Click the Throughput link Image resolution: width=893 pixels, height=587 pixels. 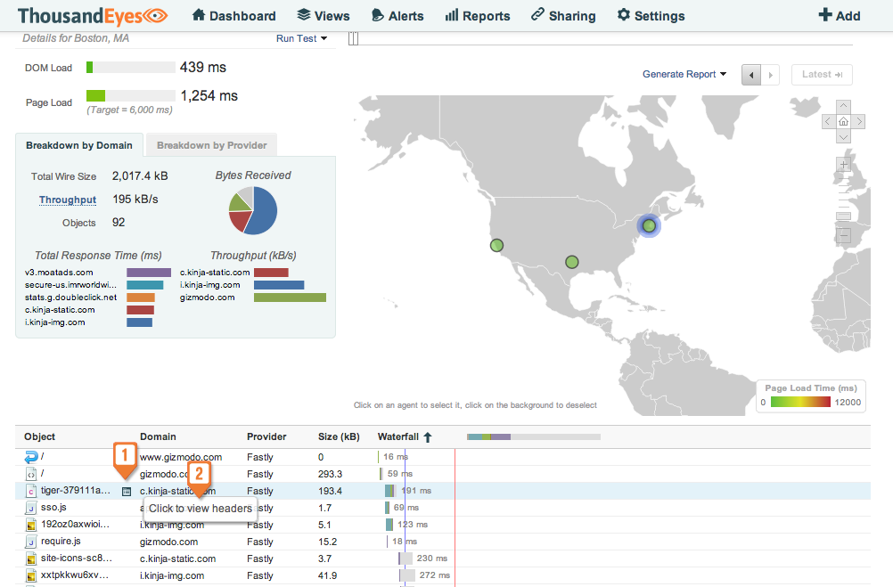click(68, 200)
